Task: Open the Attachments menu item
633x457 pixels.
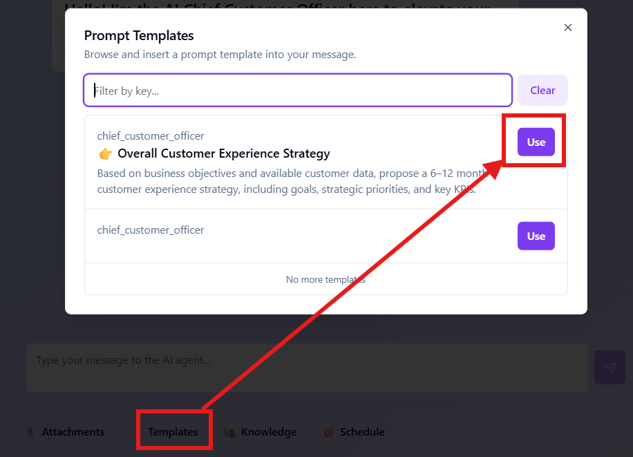Action: click(73, 431)
